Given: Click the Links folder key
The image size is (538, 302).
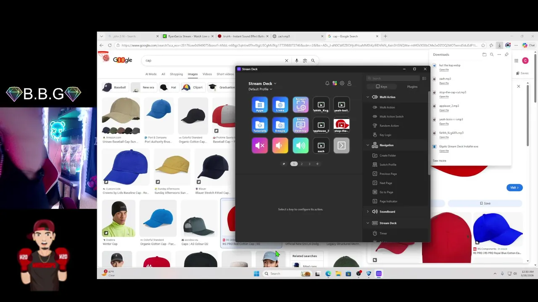Looking at the screenshot, I should (x=280, y=105).
